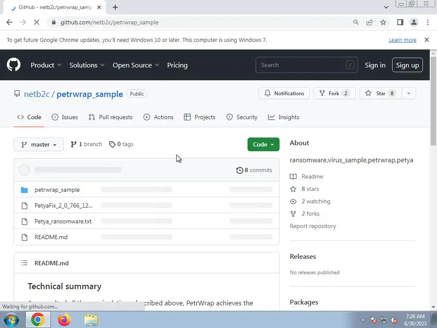Open the petrwrap_sample repository link
Image resolution: width=437 pixels, height=328 pixels.
point(90,94)
